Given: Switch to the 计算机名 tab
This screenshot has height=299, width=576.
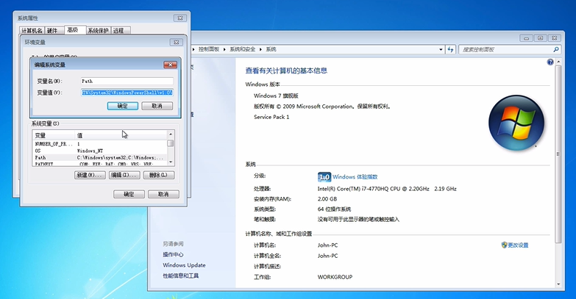Looking at the screenshot, I should coord(32,30).
